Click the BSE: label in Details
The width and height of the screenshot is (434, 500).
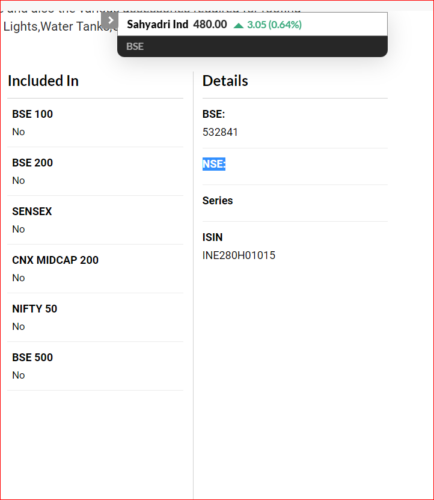click(213, 114)
